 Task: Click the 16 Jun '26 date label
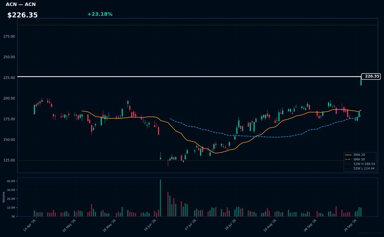150,225
